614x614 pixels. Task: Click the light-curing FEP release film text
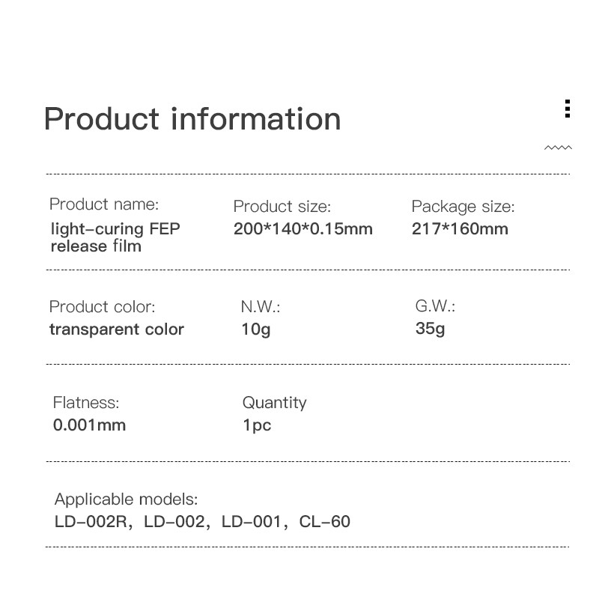tap(115, 237)
